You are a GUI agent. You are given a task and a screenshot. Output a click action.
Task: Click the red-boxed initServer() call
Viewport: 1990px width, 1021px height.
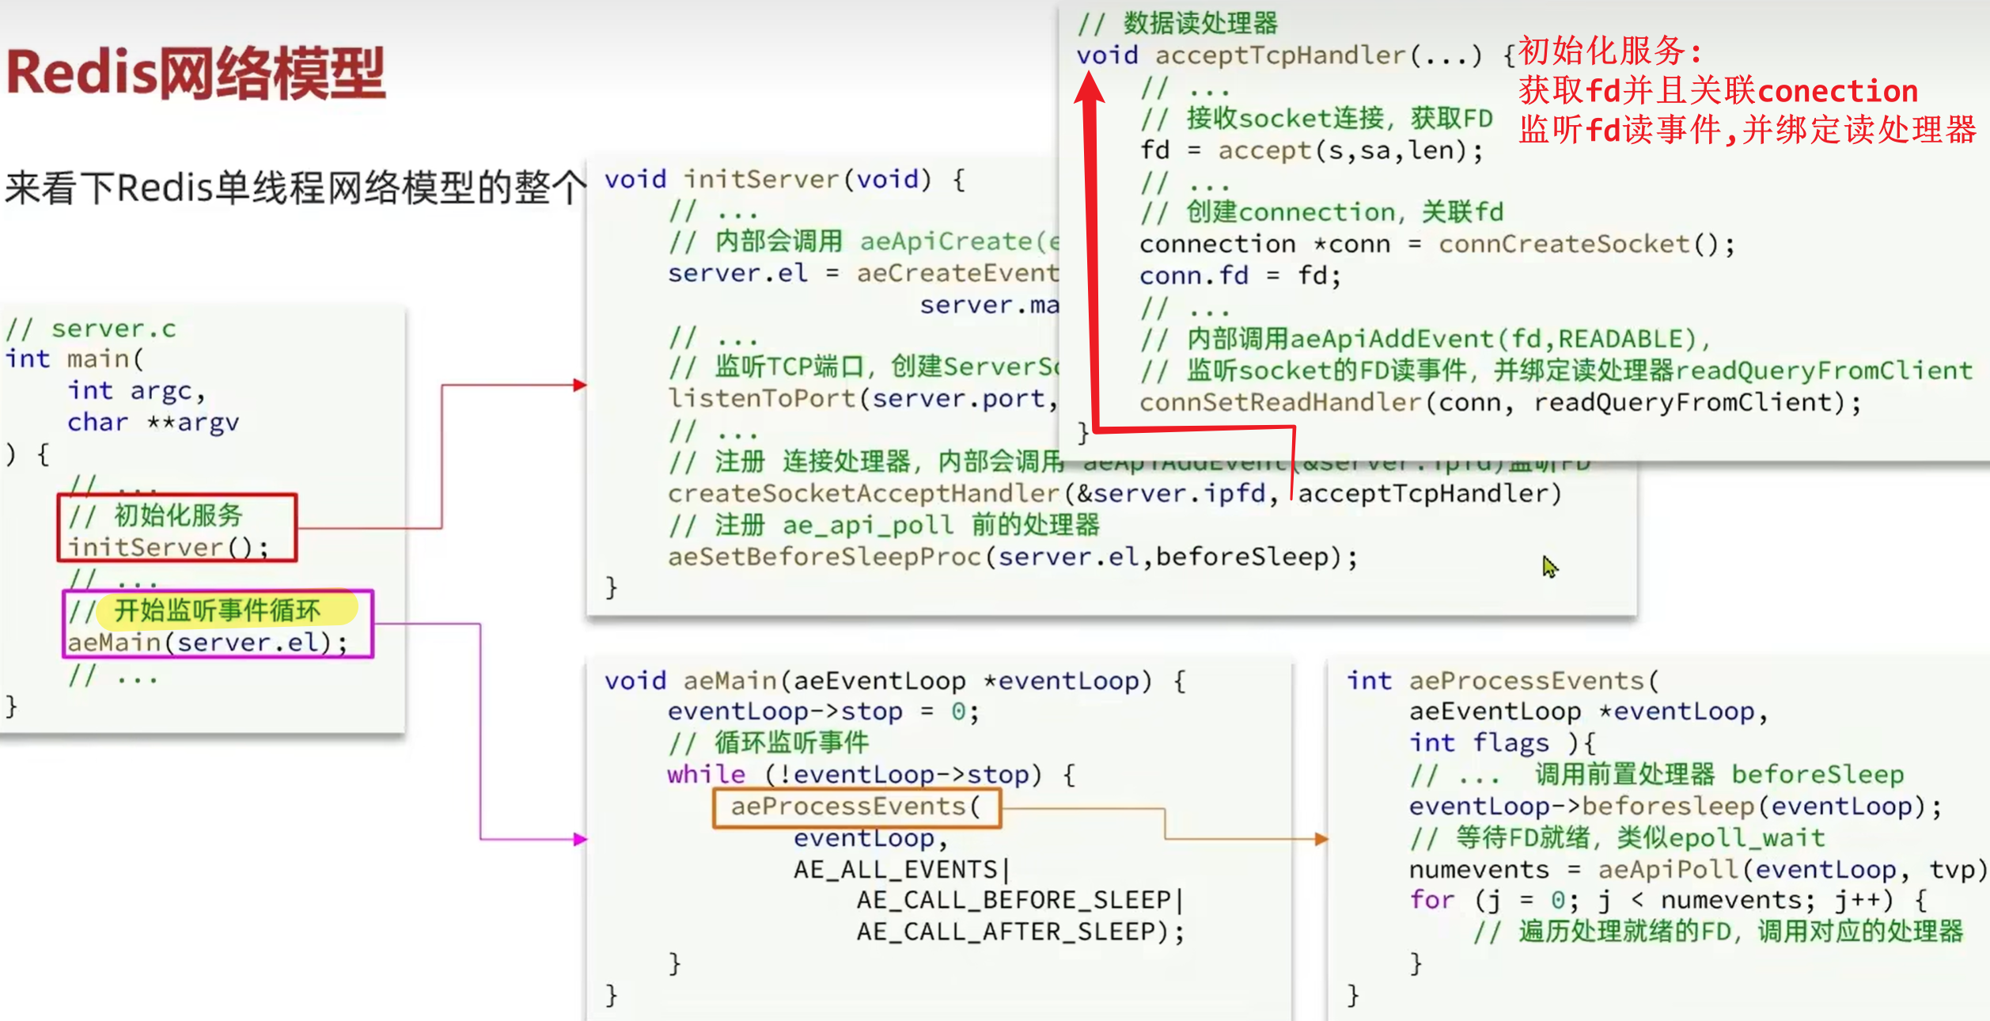(168, 547)
